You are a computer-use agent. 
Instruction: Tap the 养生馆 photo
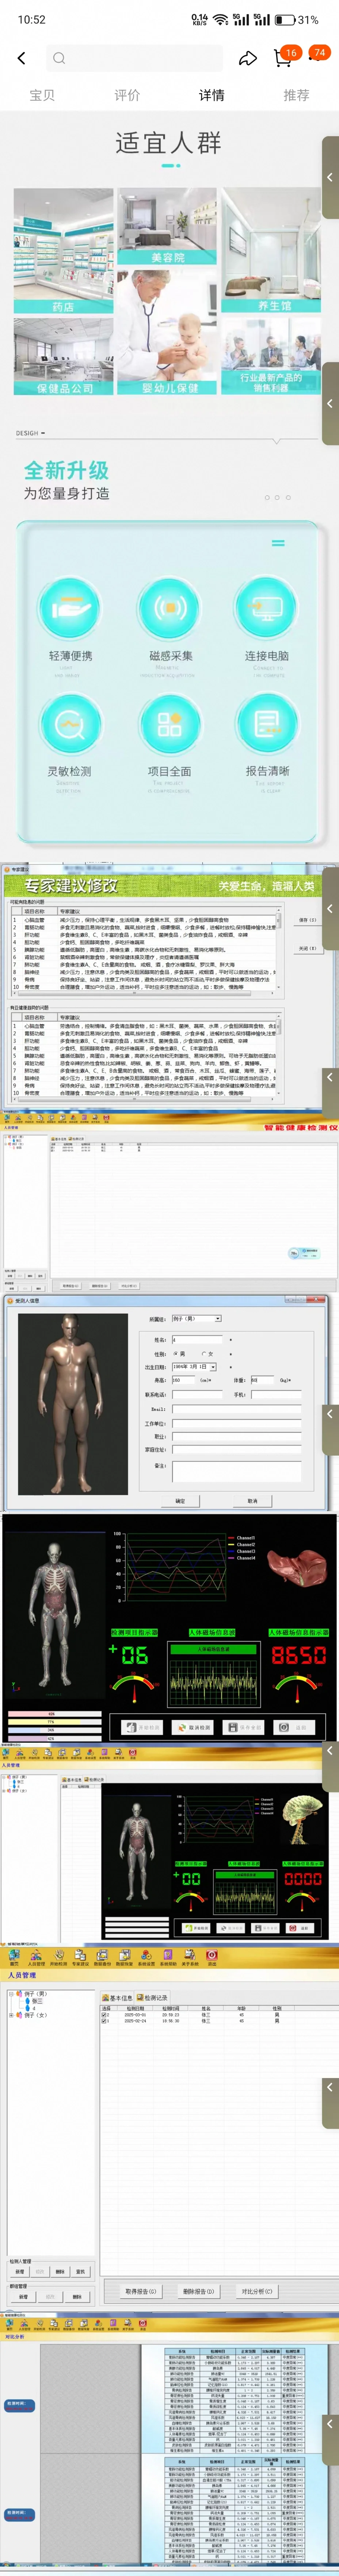(271, 251)
